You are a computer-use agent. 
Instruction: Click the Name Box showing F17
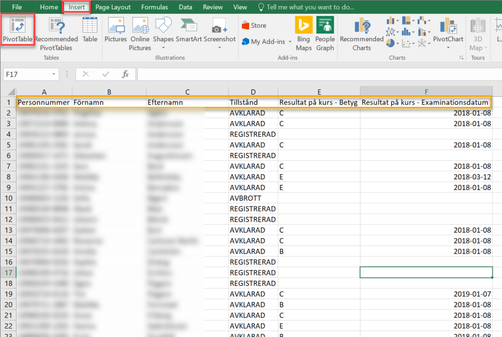click(28, 74)
